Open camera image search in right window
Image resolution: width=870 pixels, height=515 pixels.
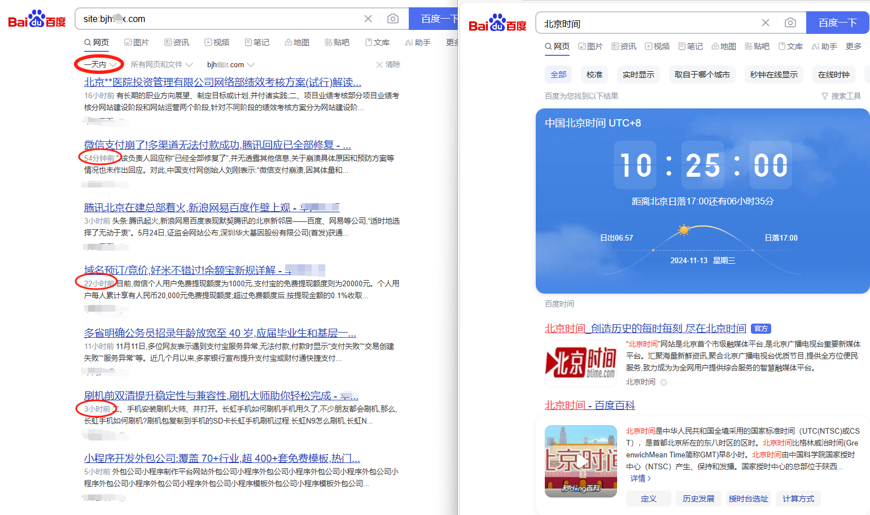pyautogui.click(x=790, y=23)
